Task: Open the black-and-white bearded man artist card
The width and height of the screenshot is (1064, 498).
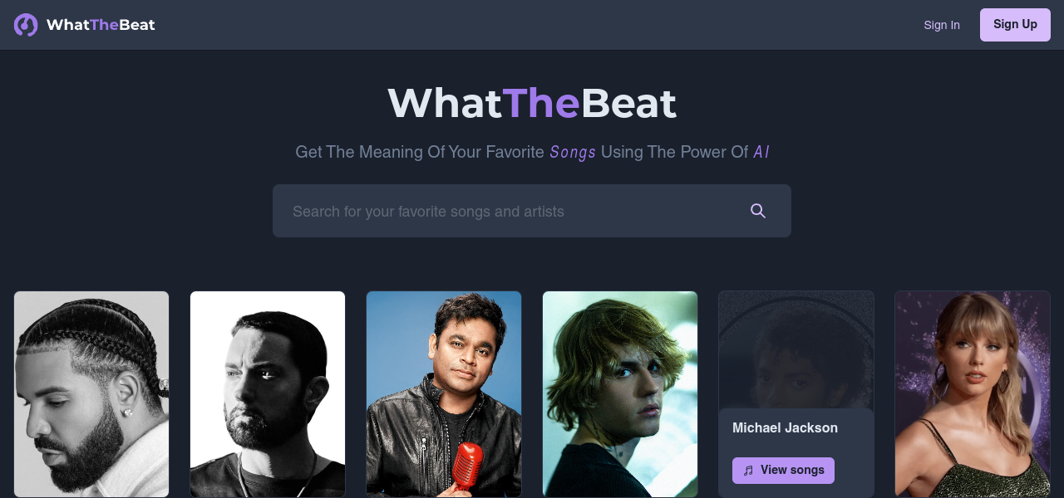Action: point(268,393)
